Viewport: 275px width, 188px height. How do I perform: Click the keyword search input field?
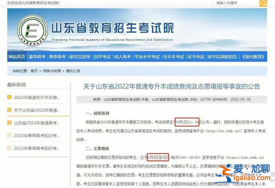(236, 3)
